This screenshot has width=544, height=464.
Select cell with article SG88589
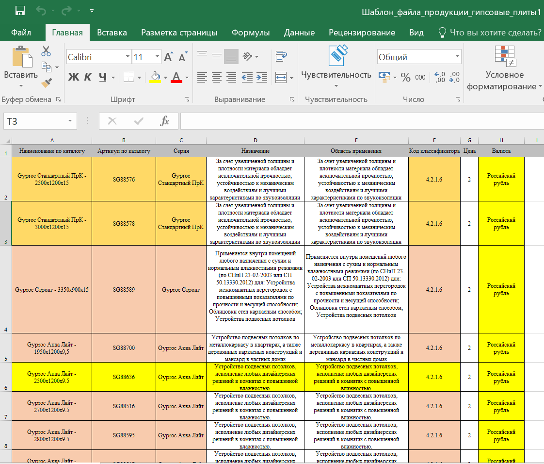coord(124,289)
